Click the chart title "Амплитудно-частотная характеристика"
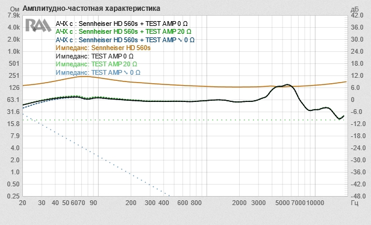This screenshot has height=225, width=371. (92, 8)
